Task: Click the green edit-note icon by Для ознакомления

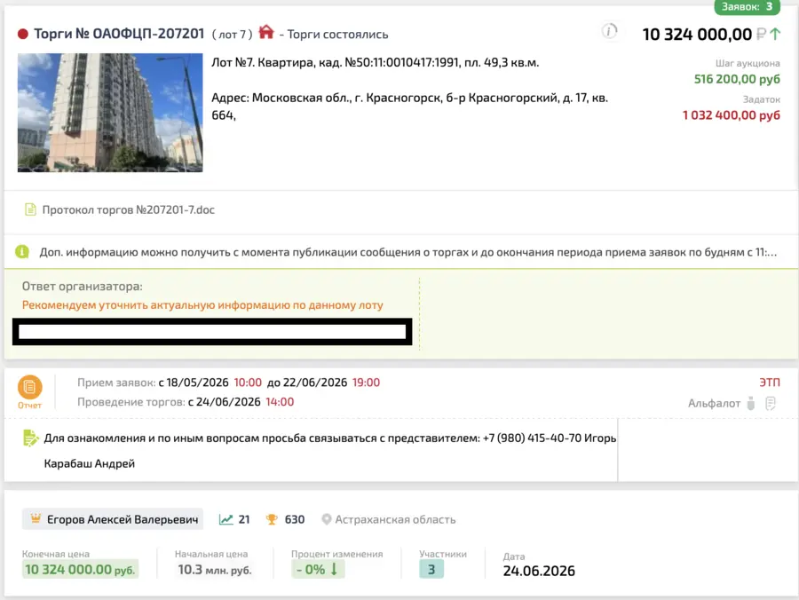Action: [x=30, y=438]
